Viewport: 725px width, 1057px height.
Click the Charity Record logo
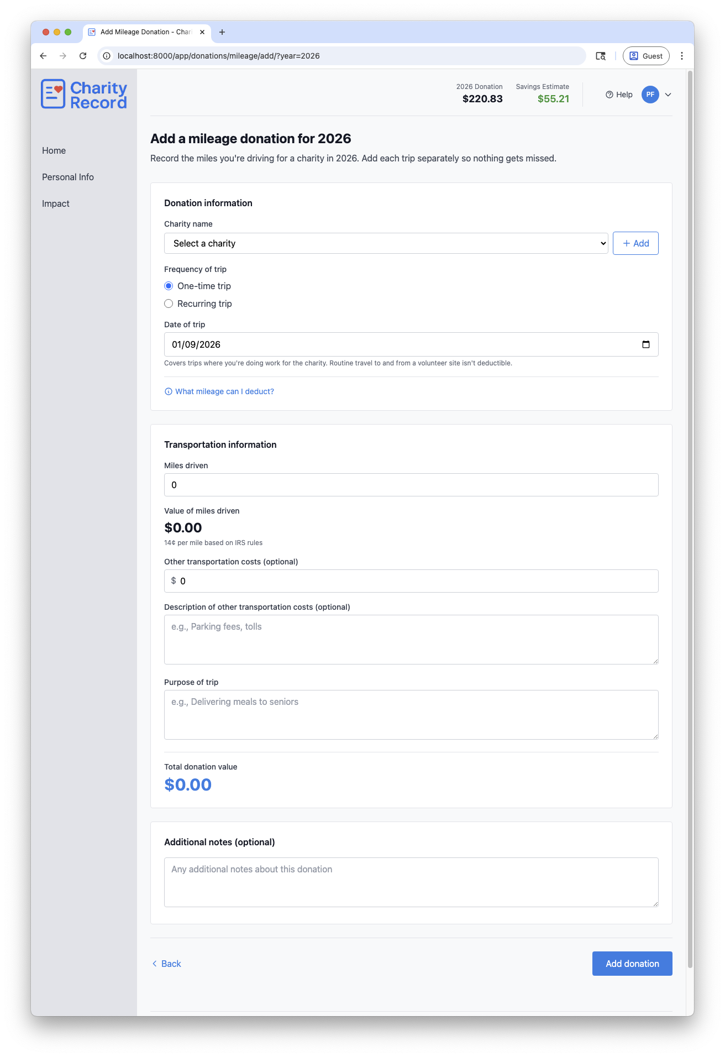click(84, 95)
